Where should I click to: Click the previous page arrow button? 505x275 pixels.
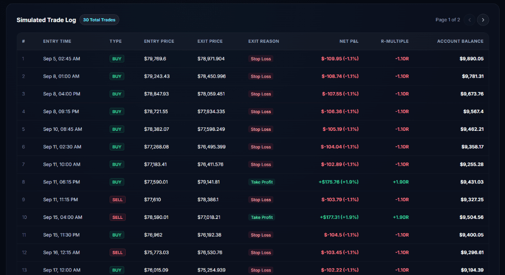point(469,20)
